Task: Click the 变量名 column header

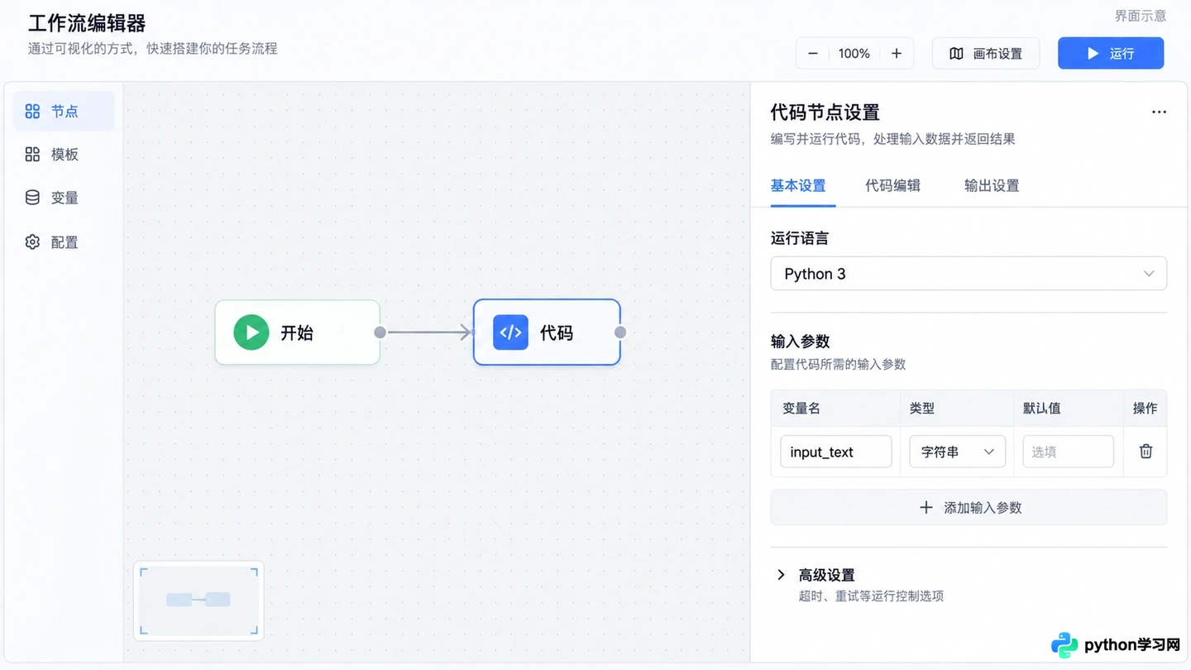Action: point(801,409)
